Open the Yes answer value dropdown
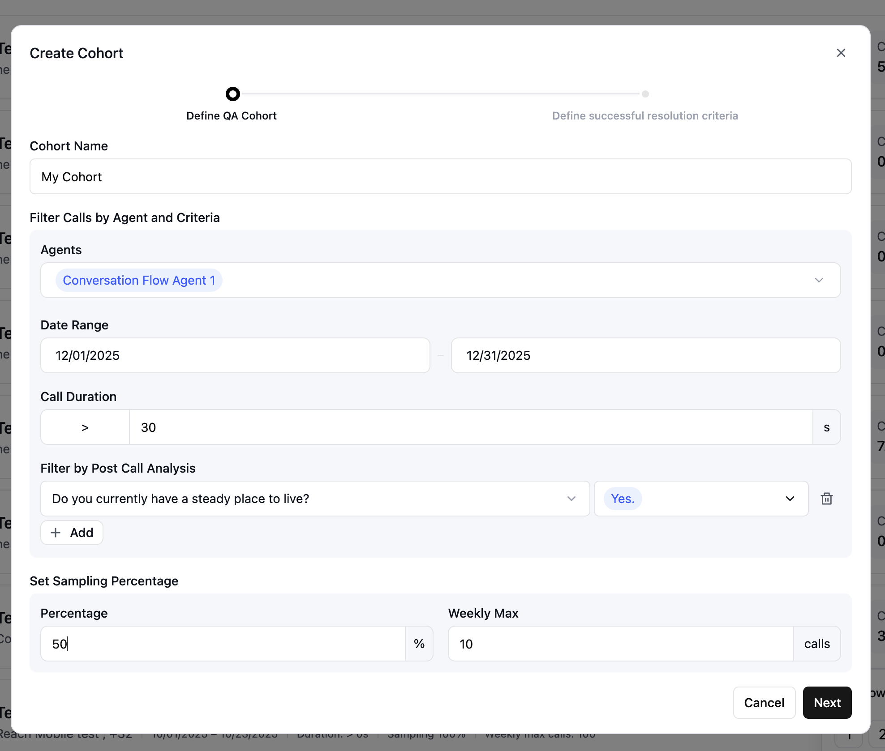 tap(790, 499)
